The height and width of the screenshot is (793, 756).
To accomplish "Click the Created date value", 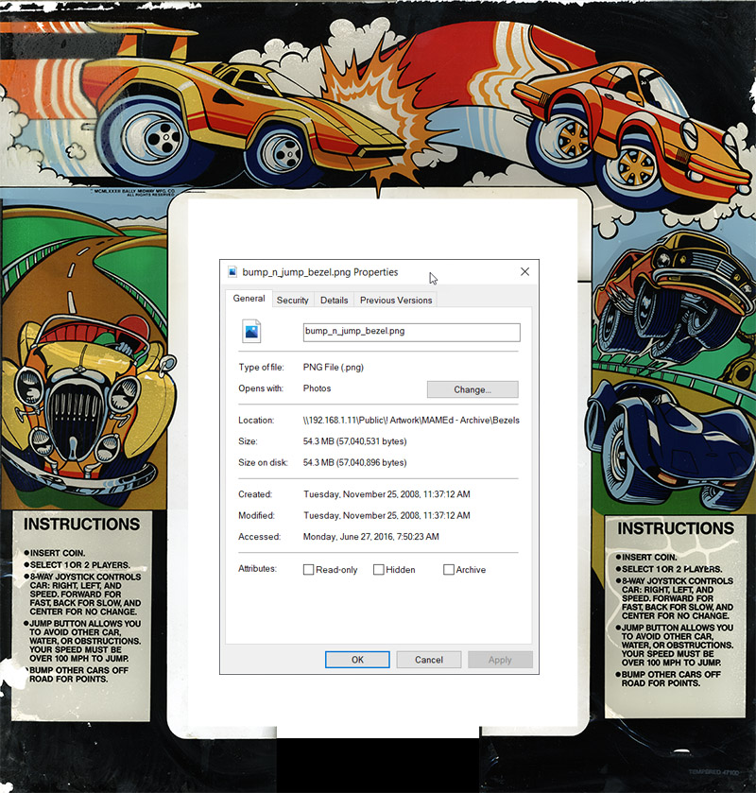I will coord(386,494).
